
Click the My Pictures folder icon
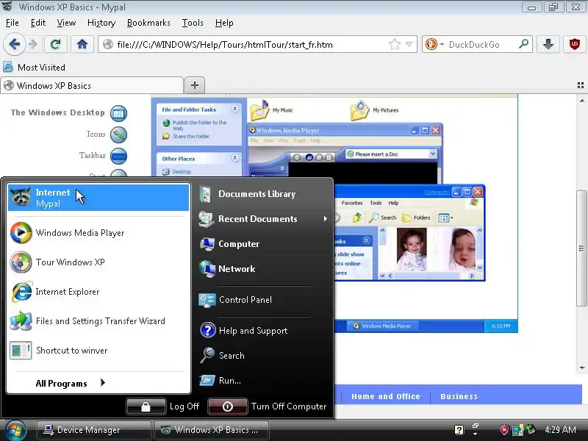tap(360, 110)
